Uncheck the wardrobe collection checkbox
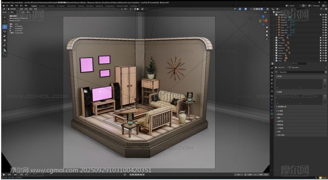Viewport: 328px width, 180px height. tap(321, 48)
